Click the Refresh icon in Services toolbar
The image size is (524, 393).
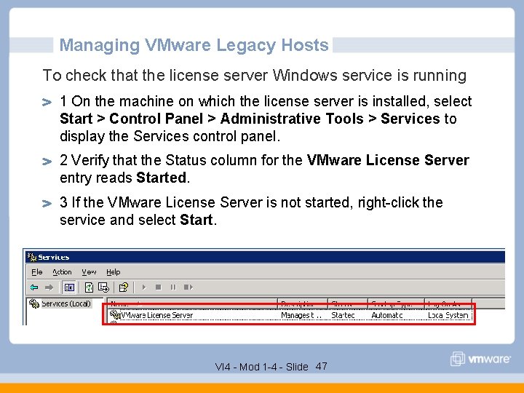click(89, 287)
